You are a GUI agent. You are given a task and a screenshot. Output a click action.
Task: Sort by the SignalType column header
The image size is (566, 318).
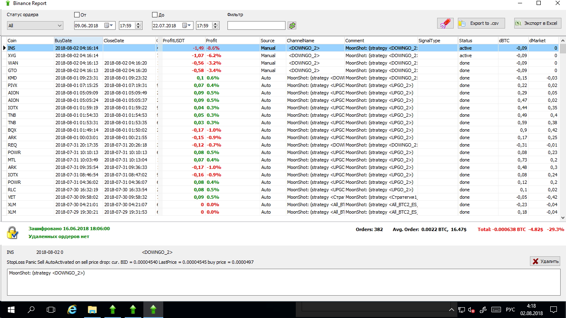click(x=438, y=41)
